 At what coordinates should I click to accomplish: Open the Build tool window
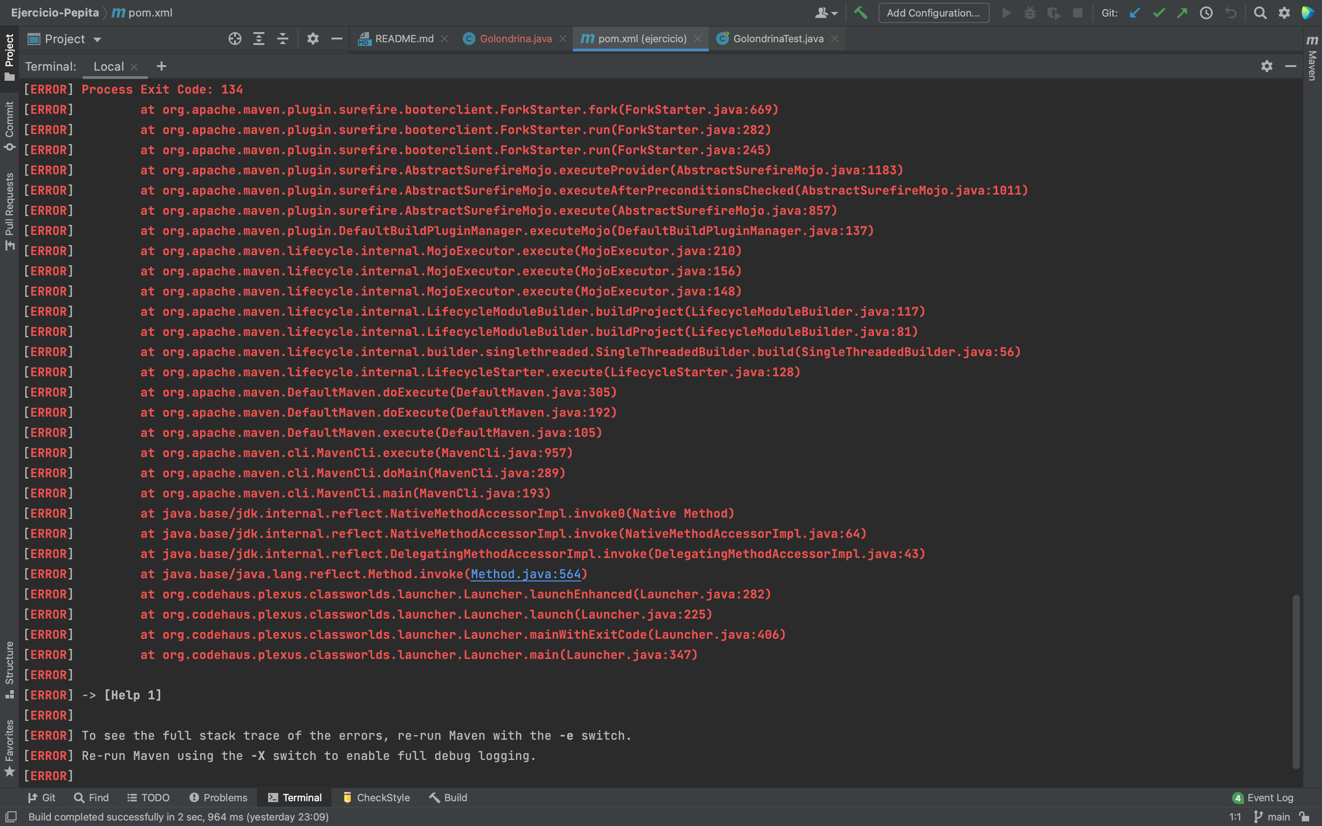pyautogui.click(x=448, y=798)
